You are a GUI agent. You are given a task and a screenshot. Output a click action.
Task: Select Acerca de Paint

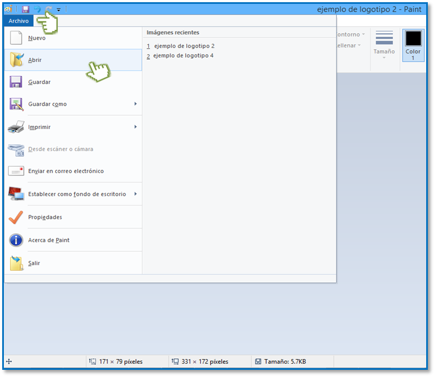click(73, 240)
